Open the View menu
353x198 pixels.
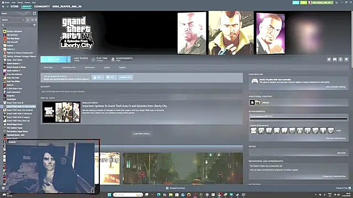pyautogui.click(x=13, y=2)
